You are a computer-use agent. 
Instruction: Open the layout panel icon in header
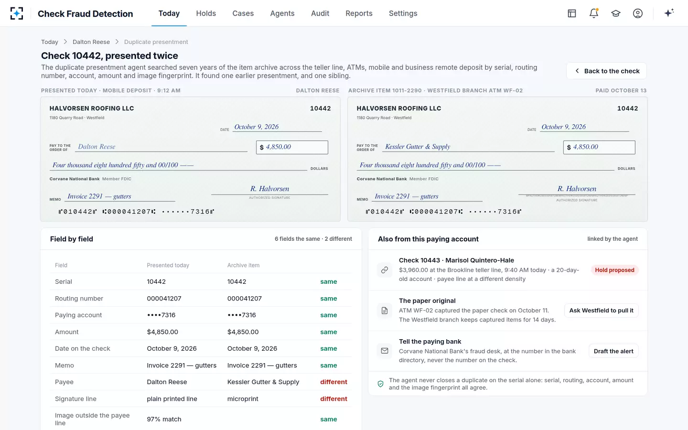pos(572,13)
